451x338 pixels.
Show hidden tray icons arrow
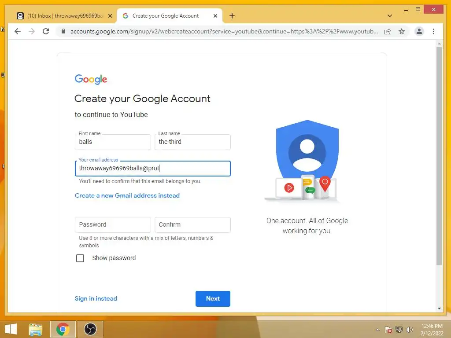[x=377, y=330]
